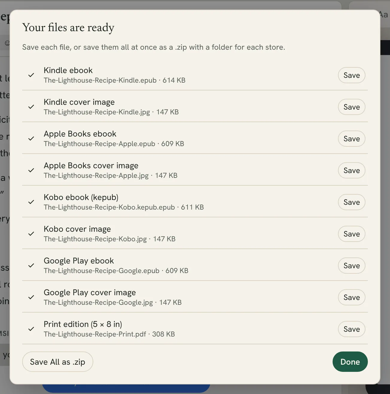Save the Google Play ebook file

point(351,266)
